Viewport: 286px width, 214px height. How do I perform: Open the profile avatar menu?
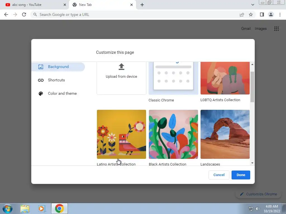pos(271,14)
